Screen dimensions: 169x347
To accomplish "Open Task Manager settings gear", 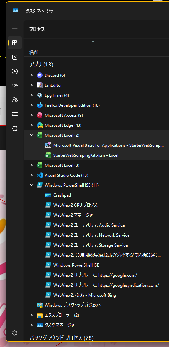I will (15, 333).
